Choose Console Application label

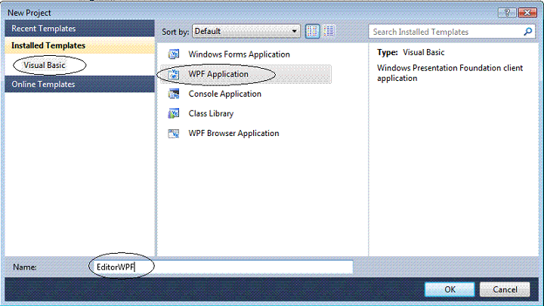[x=225, y=94]
